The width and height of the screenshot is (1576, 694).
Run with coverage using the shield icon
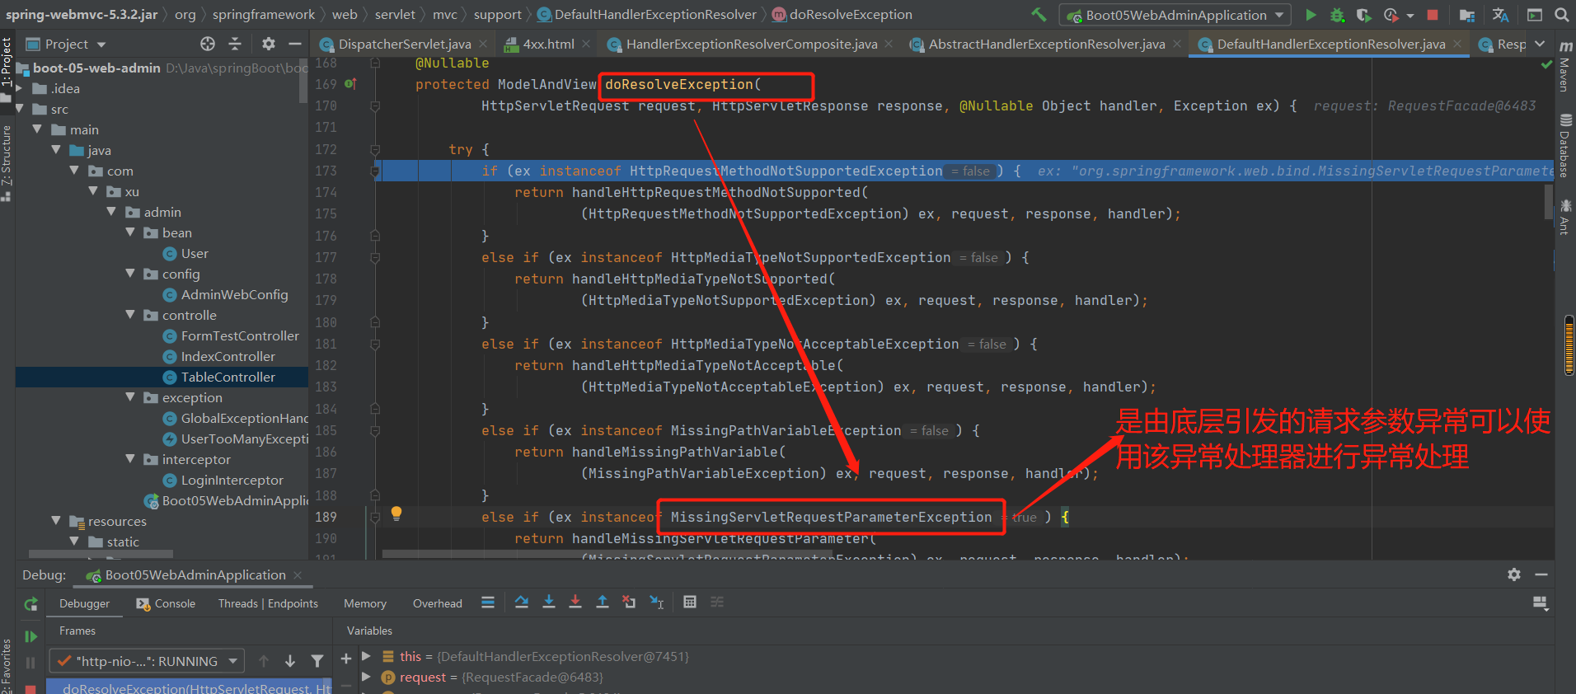tap(1363, 15)
